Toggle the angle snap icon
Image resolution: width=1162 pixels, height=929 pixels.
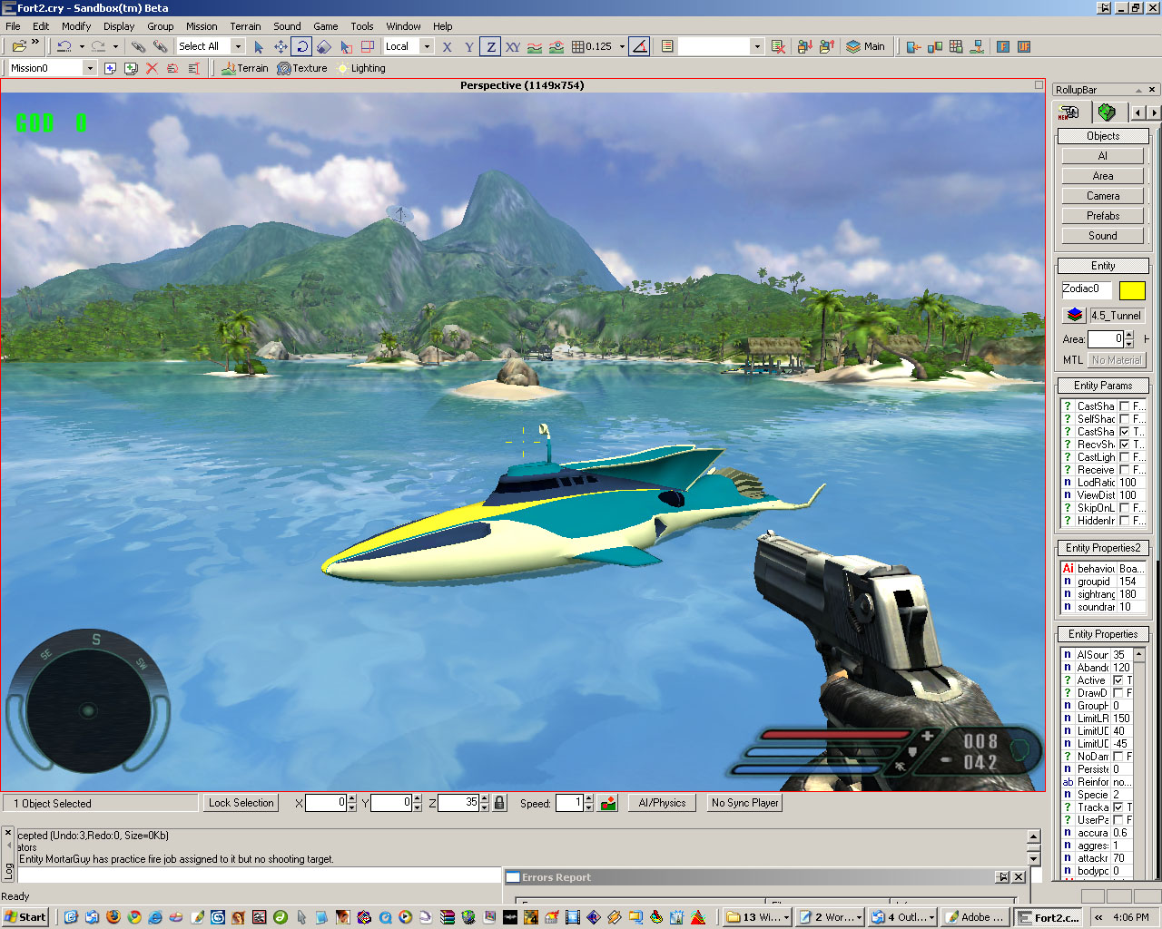pyautogui.click(x=639, y=46)
